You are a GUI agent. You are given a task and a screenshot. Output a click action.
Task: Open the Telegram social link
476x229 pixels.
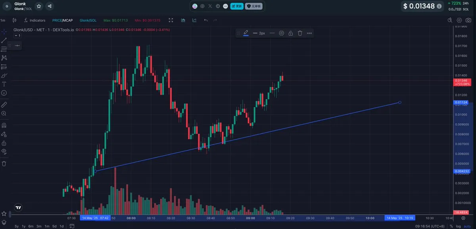pyautogui.click(x=218, y=6)
